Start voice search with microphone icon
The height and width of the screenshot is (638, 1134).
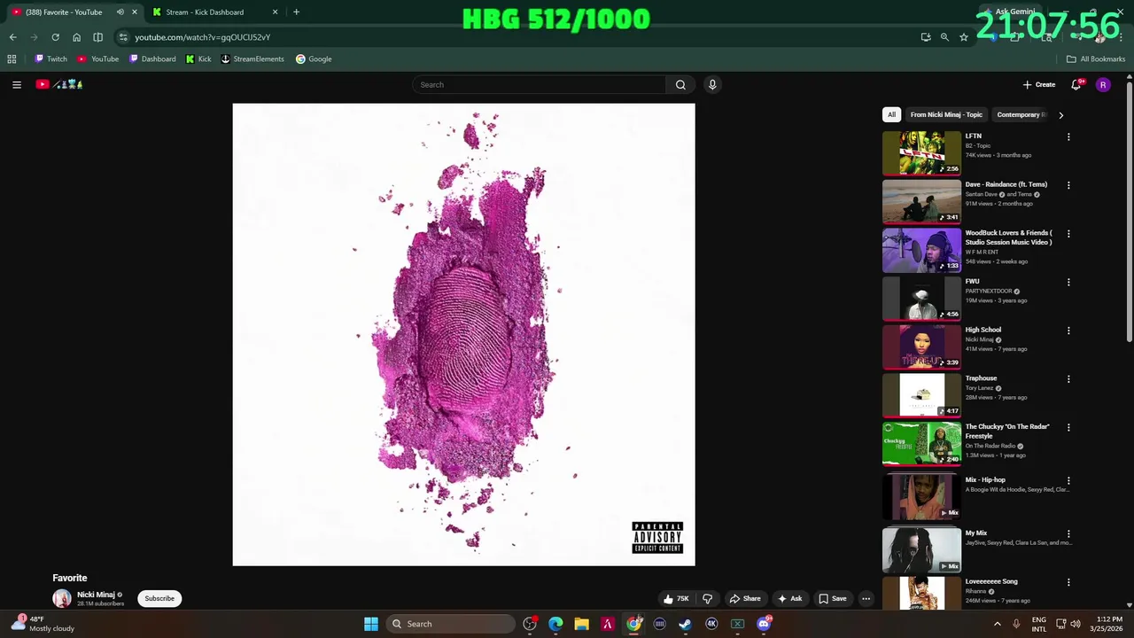(x=712, y=84)
